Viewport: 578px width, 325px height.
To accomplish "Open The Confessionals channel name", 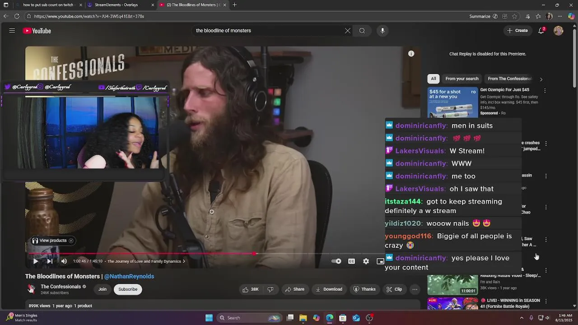I will coord(61,287).
